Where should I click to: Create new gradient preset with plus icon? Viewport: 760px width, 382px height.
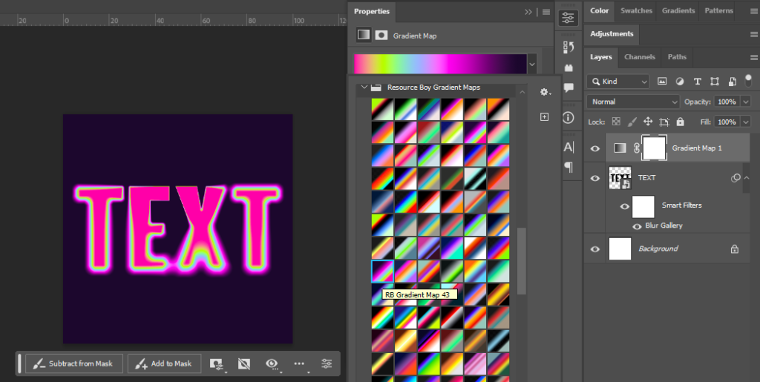[x=544, y=117]
